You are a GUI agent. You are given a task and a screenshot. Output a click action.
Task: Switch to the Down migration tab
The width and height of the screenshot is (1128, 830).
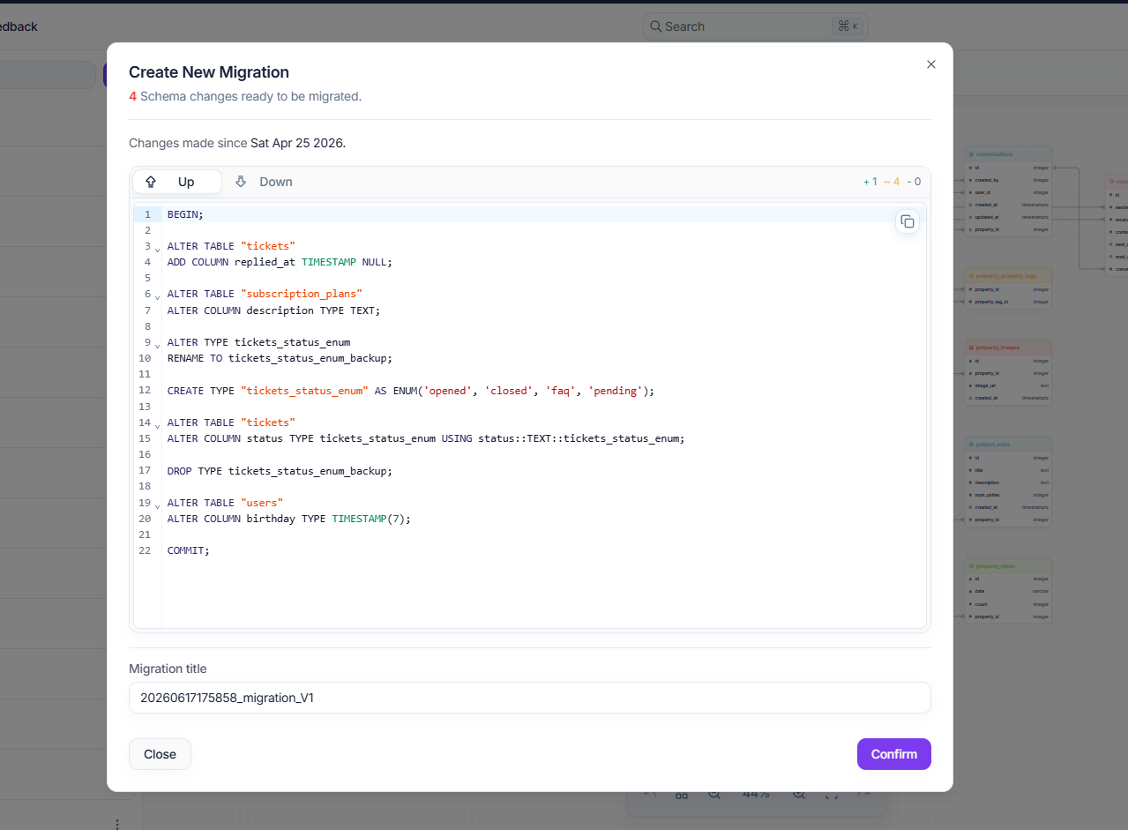(x=263, y=182)
